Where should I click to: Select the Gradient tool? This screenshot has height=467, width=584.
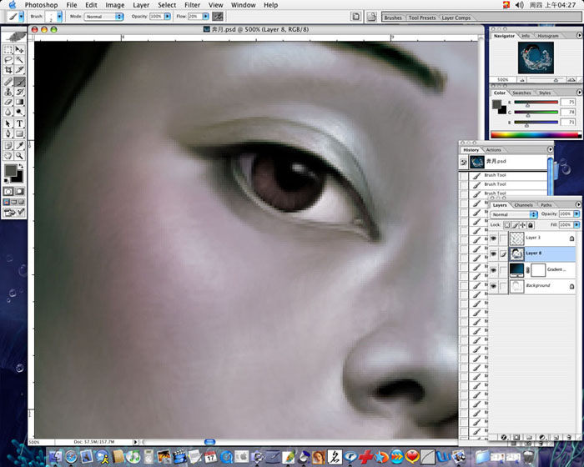click(x=19, y=102)
